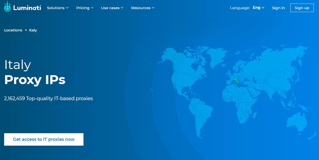The image size is (319, 160).
Task: Click Get access to IT proxies now
Action: click(44, 139)
